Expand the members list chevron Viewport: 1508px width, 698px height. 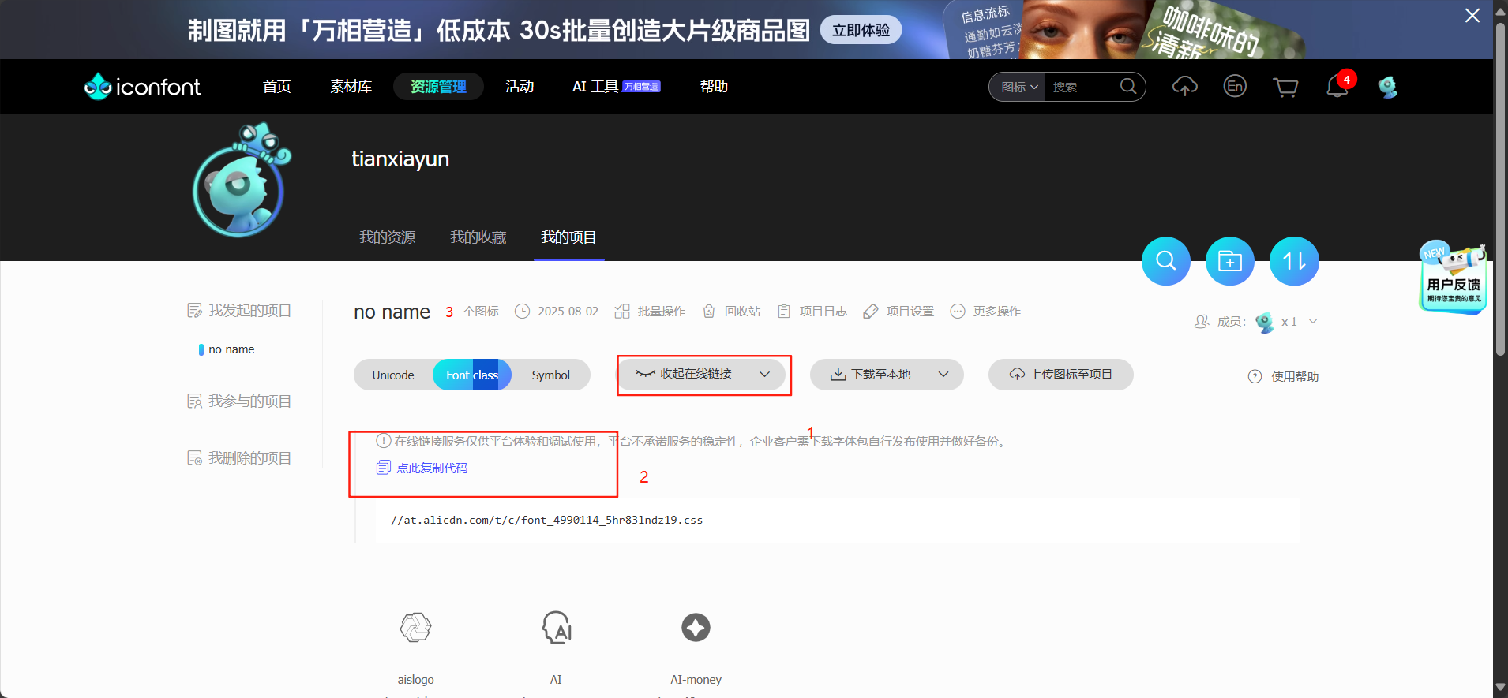point(1313,322)
